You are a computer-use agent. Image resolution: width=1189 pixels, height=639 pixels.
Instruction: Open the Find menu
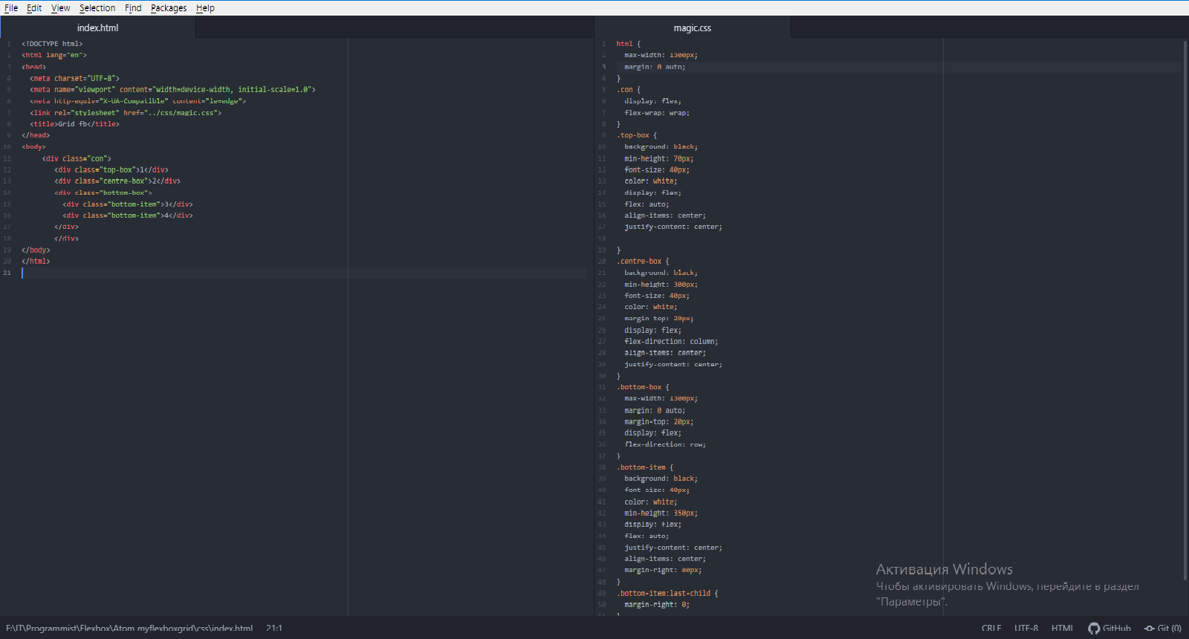[x=133, y=8]
